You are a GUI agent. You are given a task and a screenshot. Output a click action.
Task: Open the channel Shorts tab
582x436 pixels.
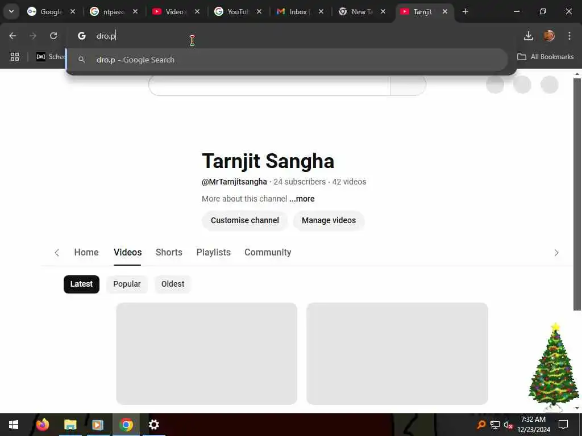click(x=169, y=252)
